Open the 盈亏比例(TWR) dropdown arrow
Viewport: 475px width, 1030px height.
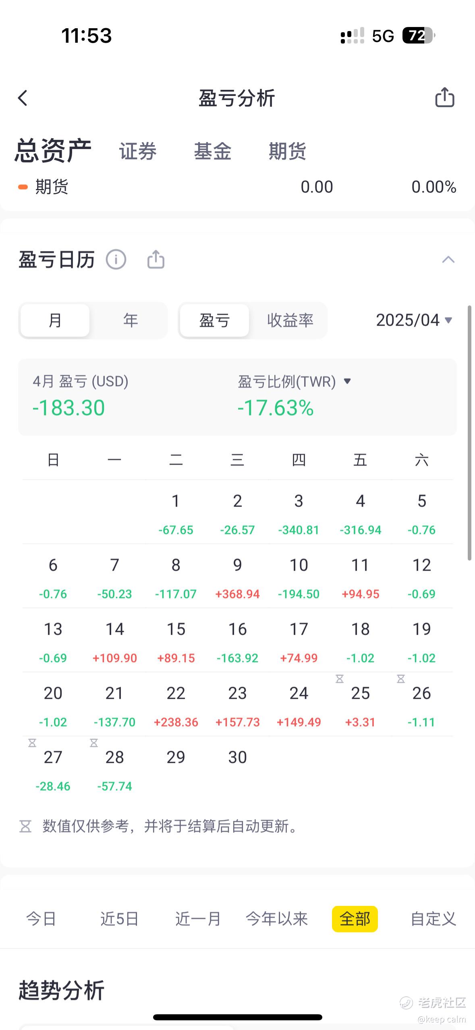point(347,381)
